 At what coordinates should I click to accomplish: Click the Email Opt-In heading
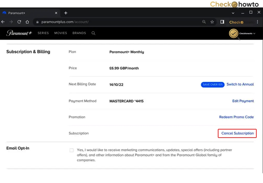coord(18,148)
